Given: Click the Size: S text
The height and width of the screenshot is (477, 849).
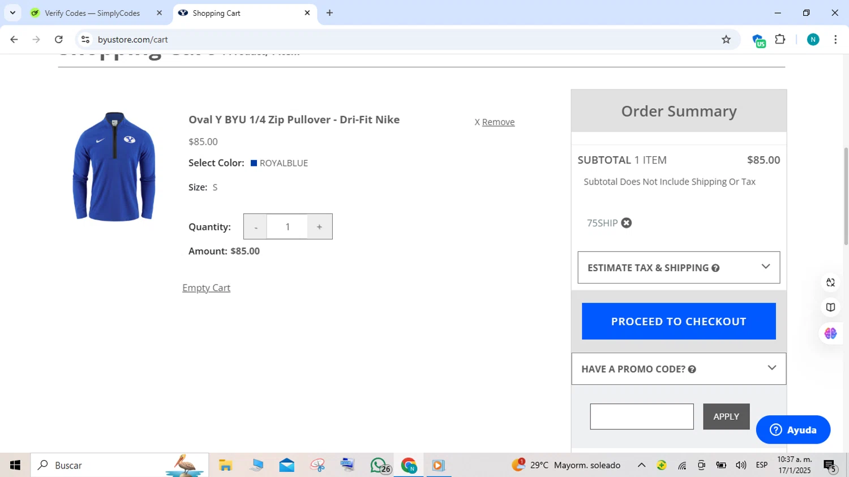Looking at the screenshot, I should tap(203, 187).
